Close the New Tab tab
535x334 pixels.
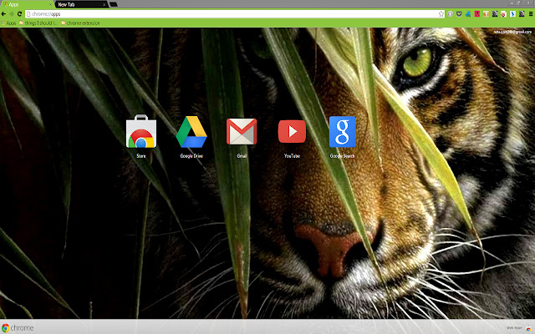point(104,4)
